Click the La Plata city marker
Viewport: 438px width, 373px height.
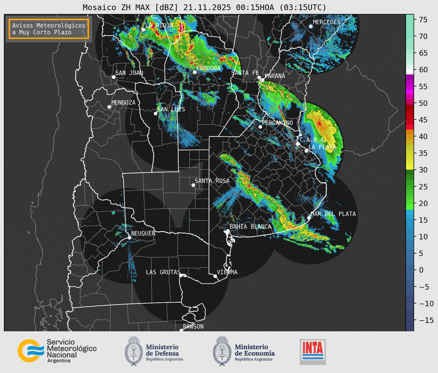tap(306, 151)
